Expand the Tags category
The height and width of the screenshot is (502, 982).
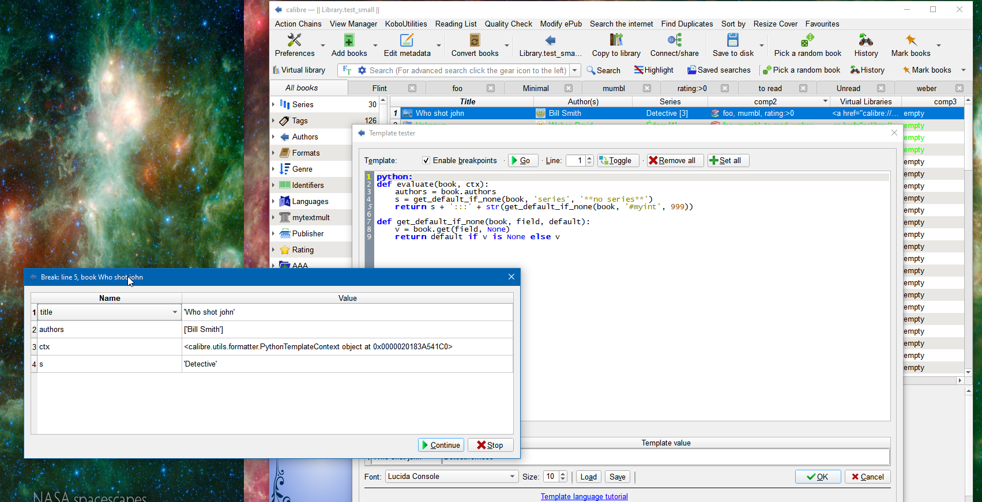(273, 120)
